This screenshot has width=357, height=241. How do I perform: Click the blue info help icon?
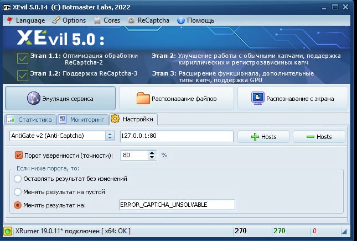181,20
